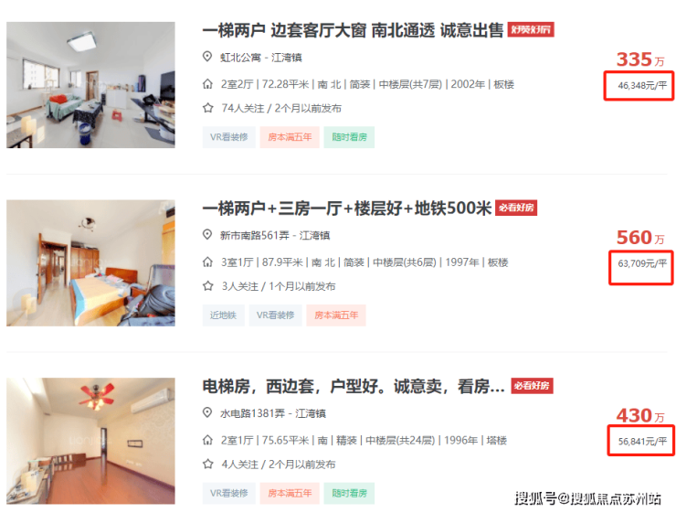Open listing titled 电梯房，西边套，户型好
The image size is (676, 513).
click(x=354, y=387)
